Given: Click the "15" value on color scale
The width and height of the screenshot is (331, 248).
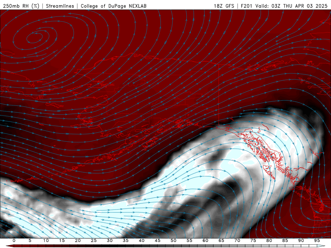Looking at the screenshot, I should click(x=62, y=241).
